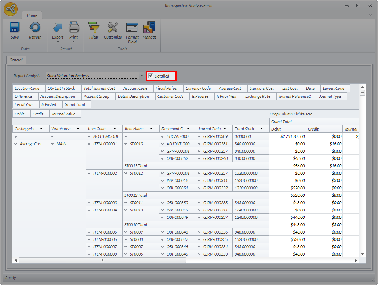Open the Report Analysis dropdown
The width and height of the screenshot is (378, 285).
coord(142,76)
